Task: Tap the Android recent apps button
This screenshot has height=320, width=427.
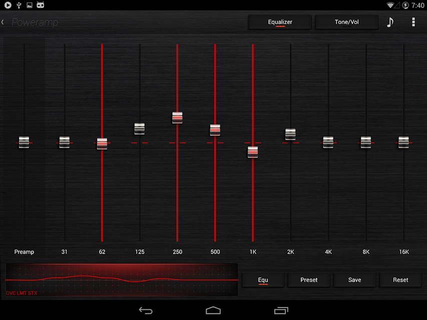Action: [281, 310]
